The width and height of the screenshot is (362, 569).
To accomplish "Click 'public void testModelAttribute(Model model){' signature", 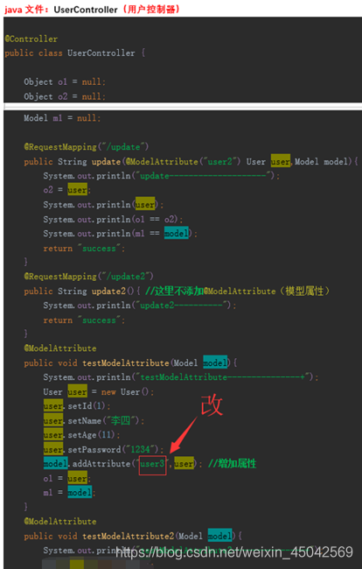I will (130, 363).
